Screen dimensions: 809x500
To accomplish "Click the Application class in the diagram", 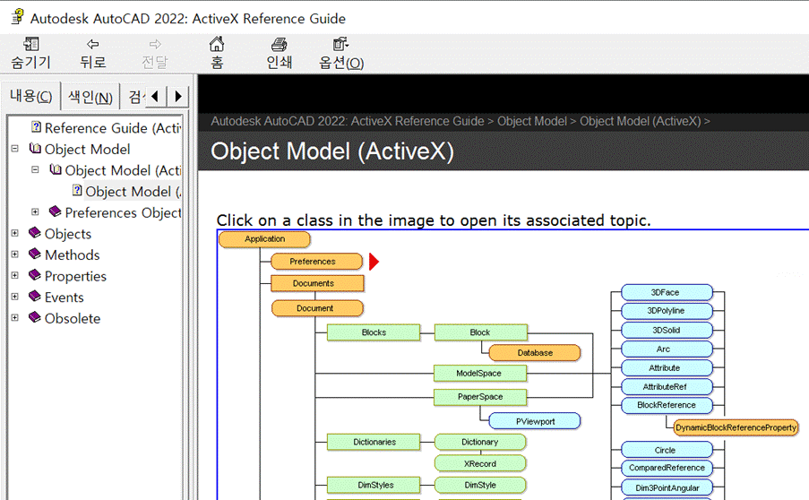I will 264,239.
